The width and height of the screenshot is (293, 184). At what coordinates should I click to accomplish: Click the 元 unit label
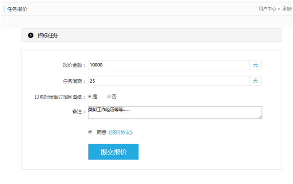256,65
